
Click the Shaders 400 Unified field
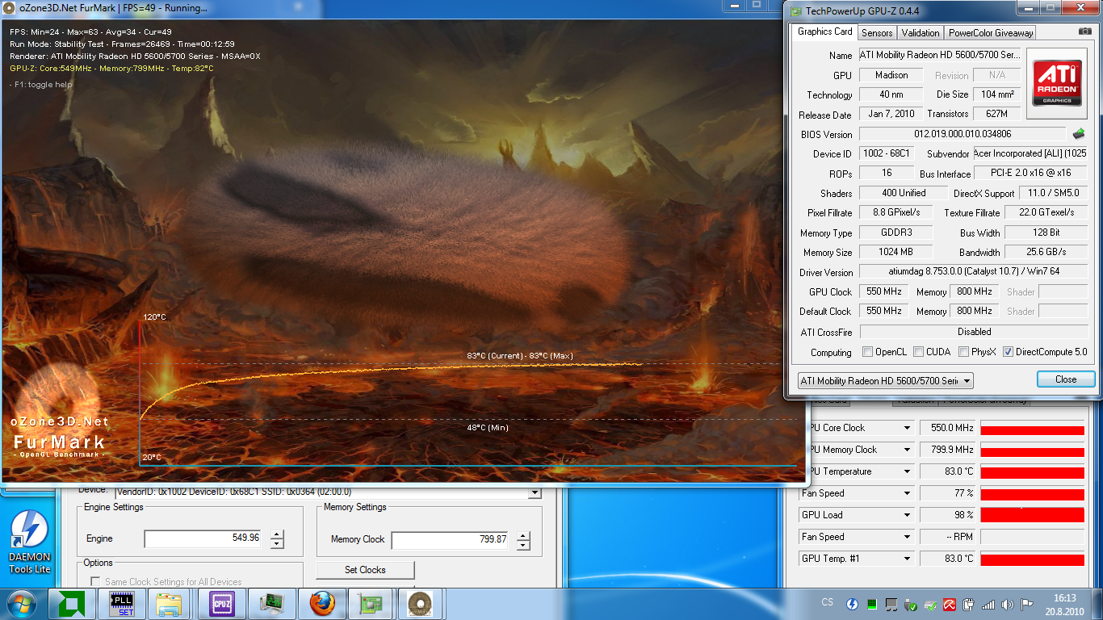[903, 193]
